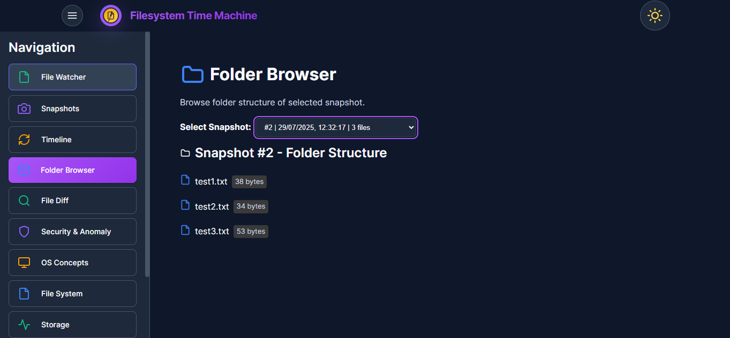730x338 pixels.
Task: Click the 53 bytes size badge
Action: [251, 231]
